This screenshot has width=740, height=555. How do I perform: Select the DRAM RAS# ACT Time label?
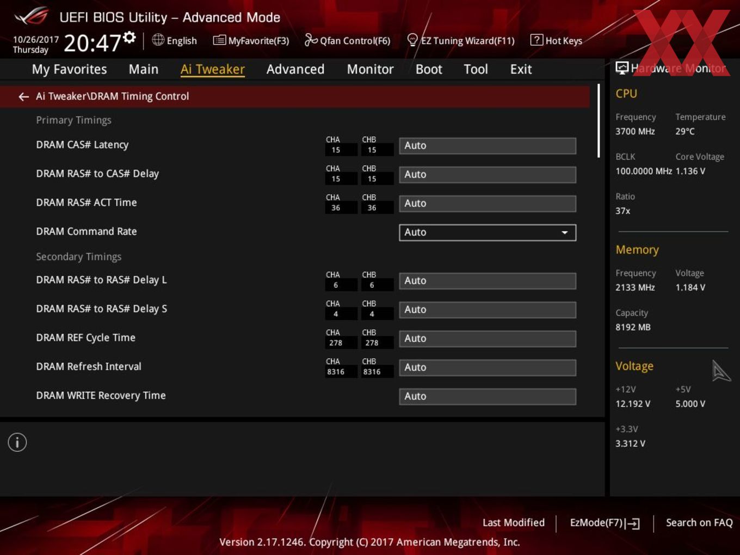[87, 202]
